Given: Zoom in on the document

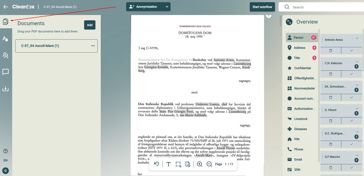Looking at the screenshot, I should pos(199,164).
